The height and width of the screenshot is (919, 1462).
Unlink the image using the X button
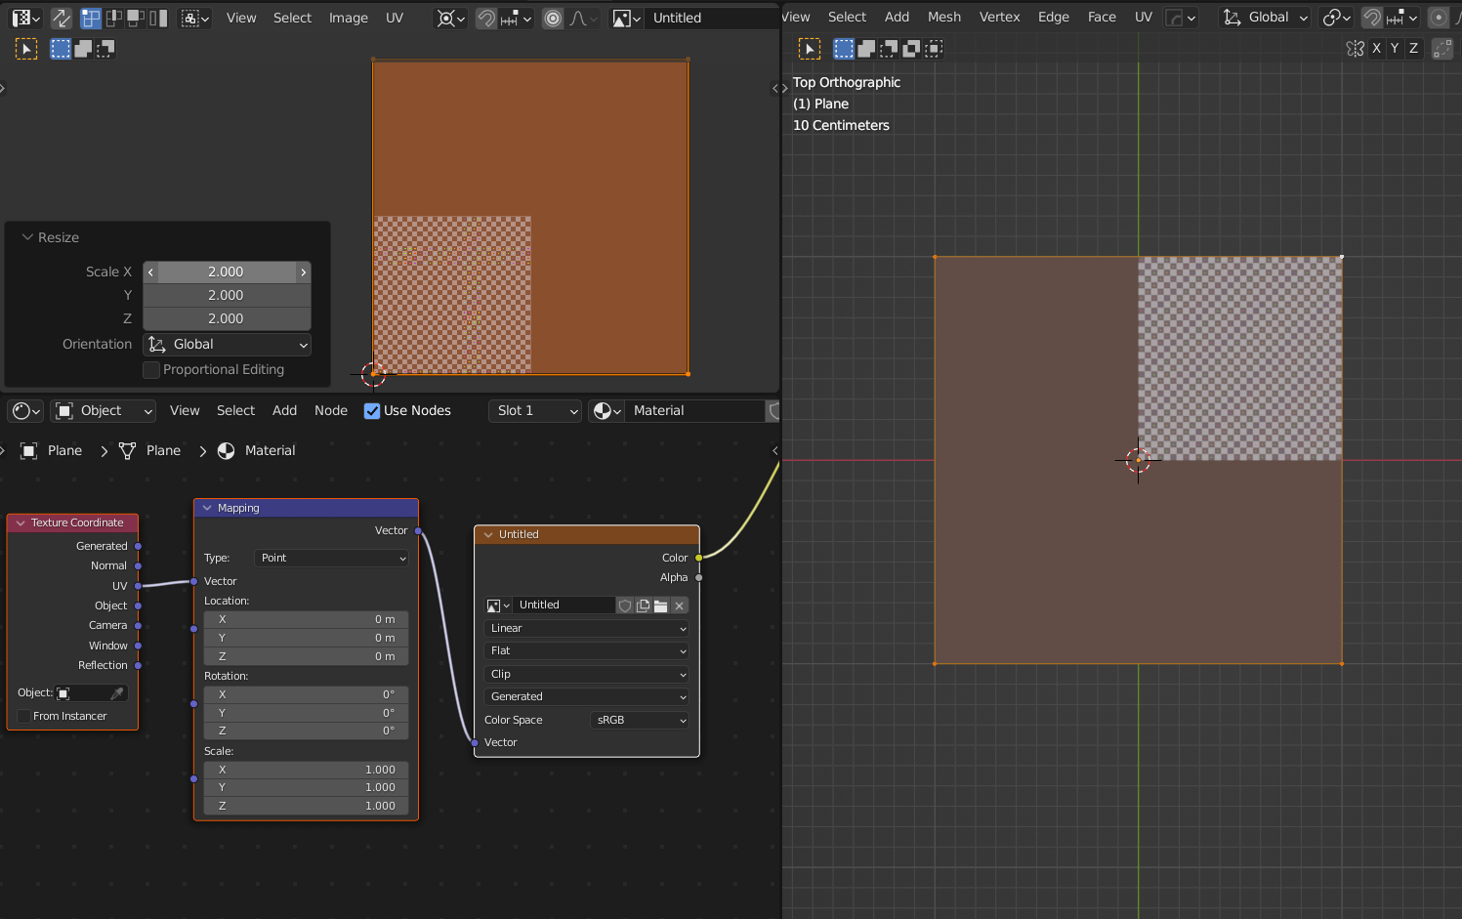[x=679, y=606]
